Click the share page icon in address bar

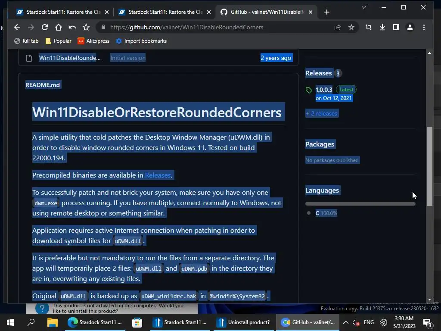pos(338,27)
